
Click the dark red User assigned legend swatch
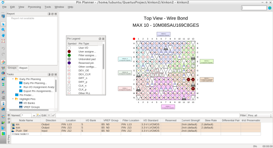coord(69,51)
